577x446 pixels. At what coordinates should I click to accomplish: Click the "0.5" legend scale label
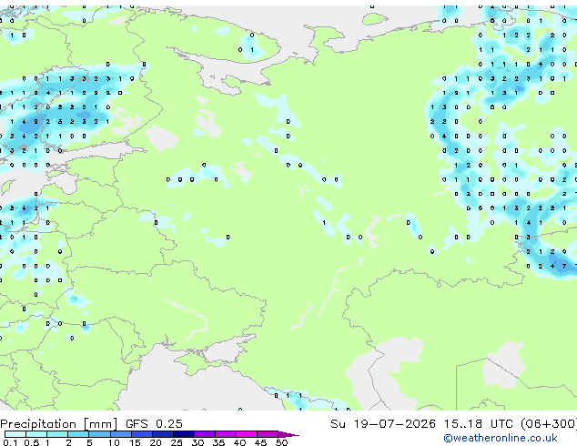tap(32, 442)
